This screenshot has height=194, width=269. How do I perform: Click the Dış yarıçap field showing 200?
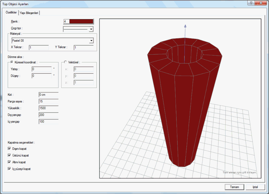tap(49, 115)
